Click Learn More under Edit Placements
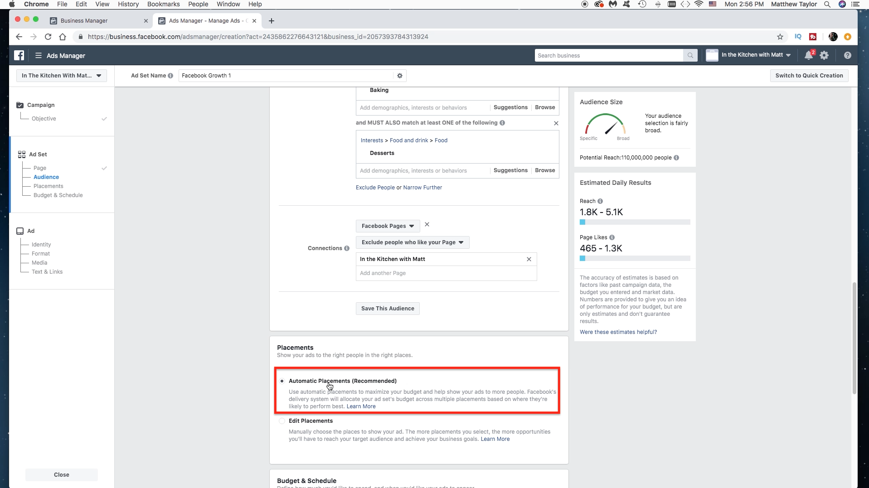 [x=495, y=439]
